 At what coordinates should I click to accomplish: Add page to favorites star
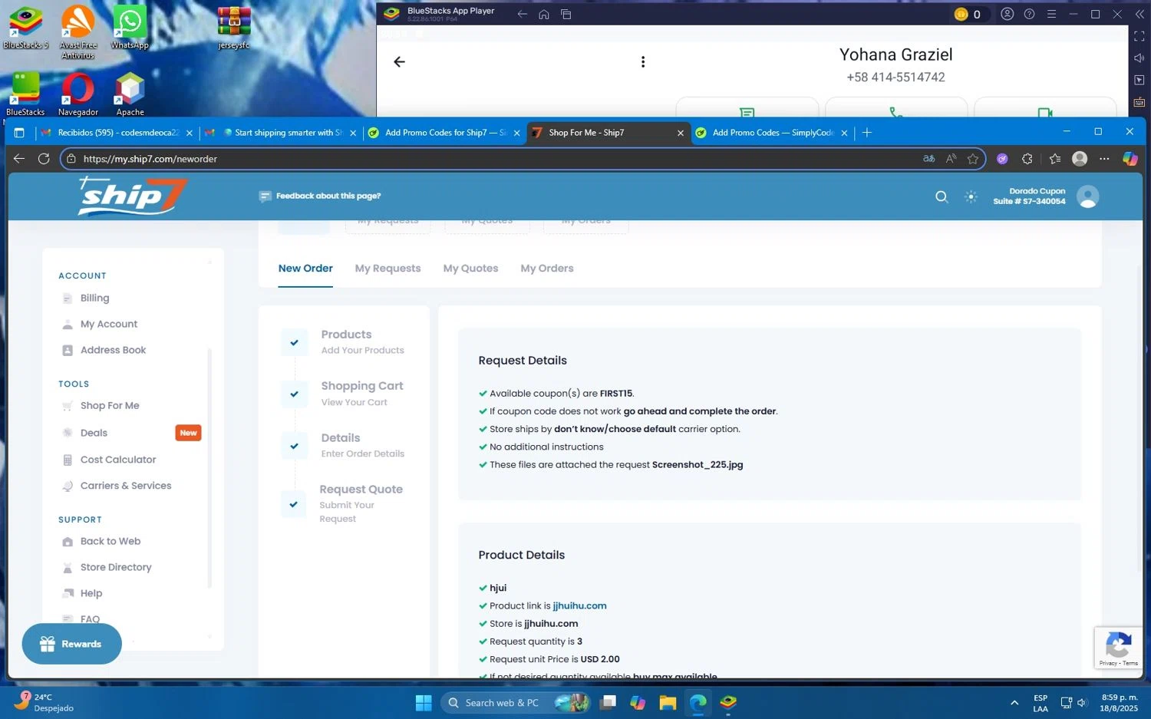pos(973,159)
